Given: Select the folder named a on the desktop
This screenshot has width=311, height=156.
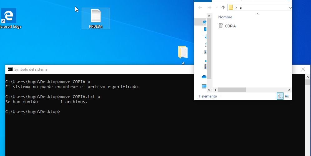Looking at the screenshot, I should (183, 53).
